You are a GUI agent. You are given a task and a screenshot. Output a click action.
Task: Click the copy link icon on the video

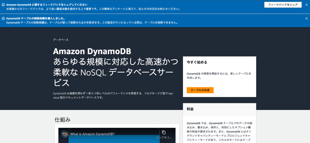164,132
